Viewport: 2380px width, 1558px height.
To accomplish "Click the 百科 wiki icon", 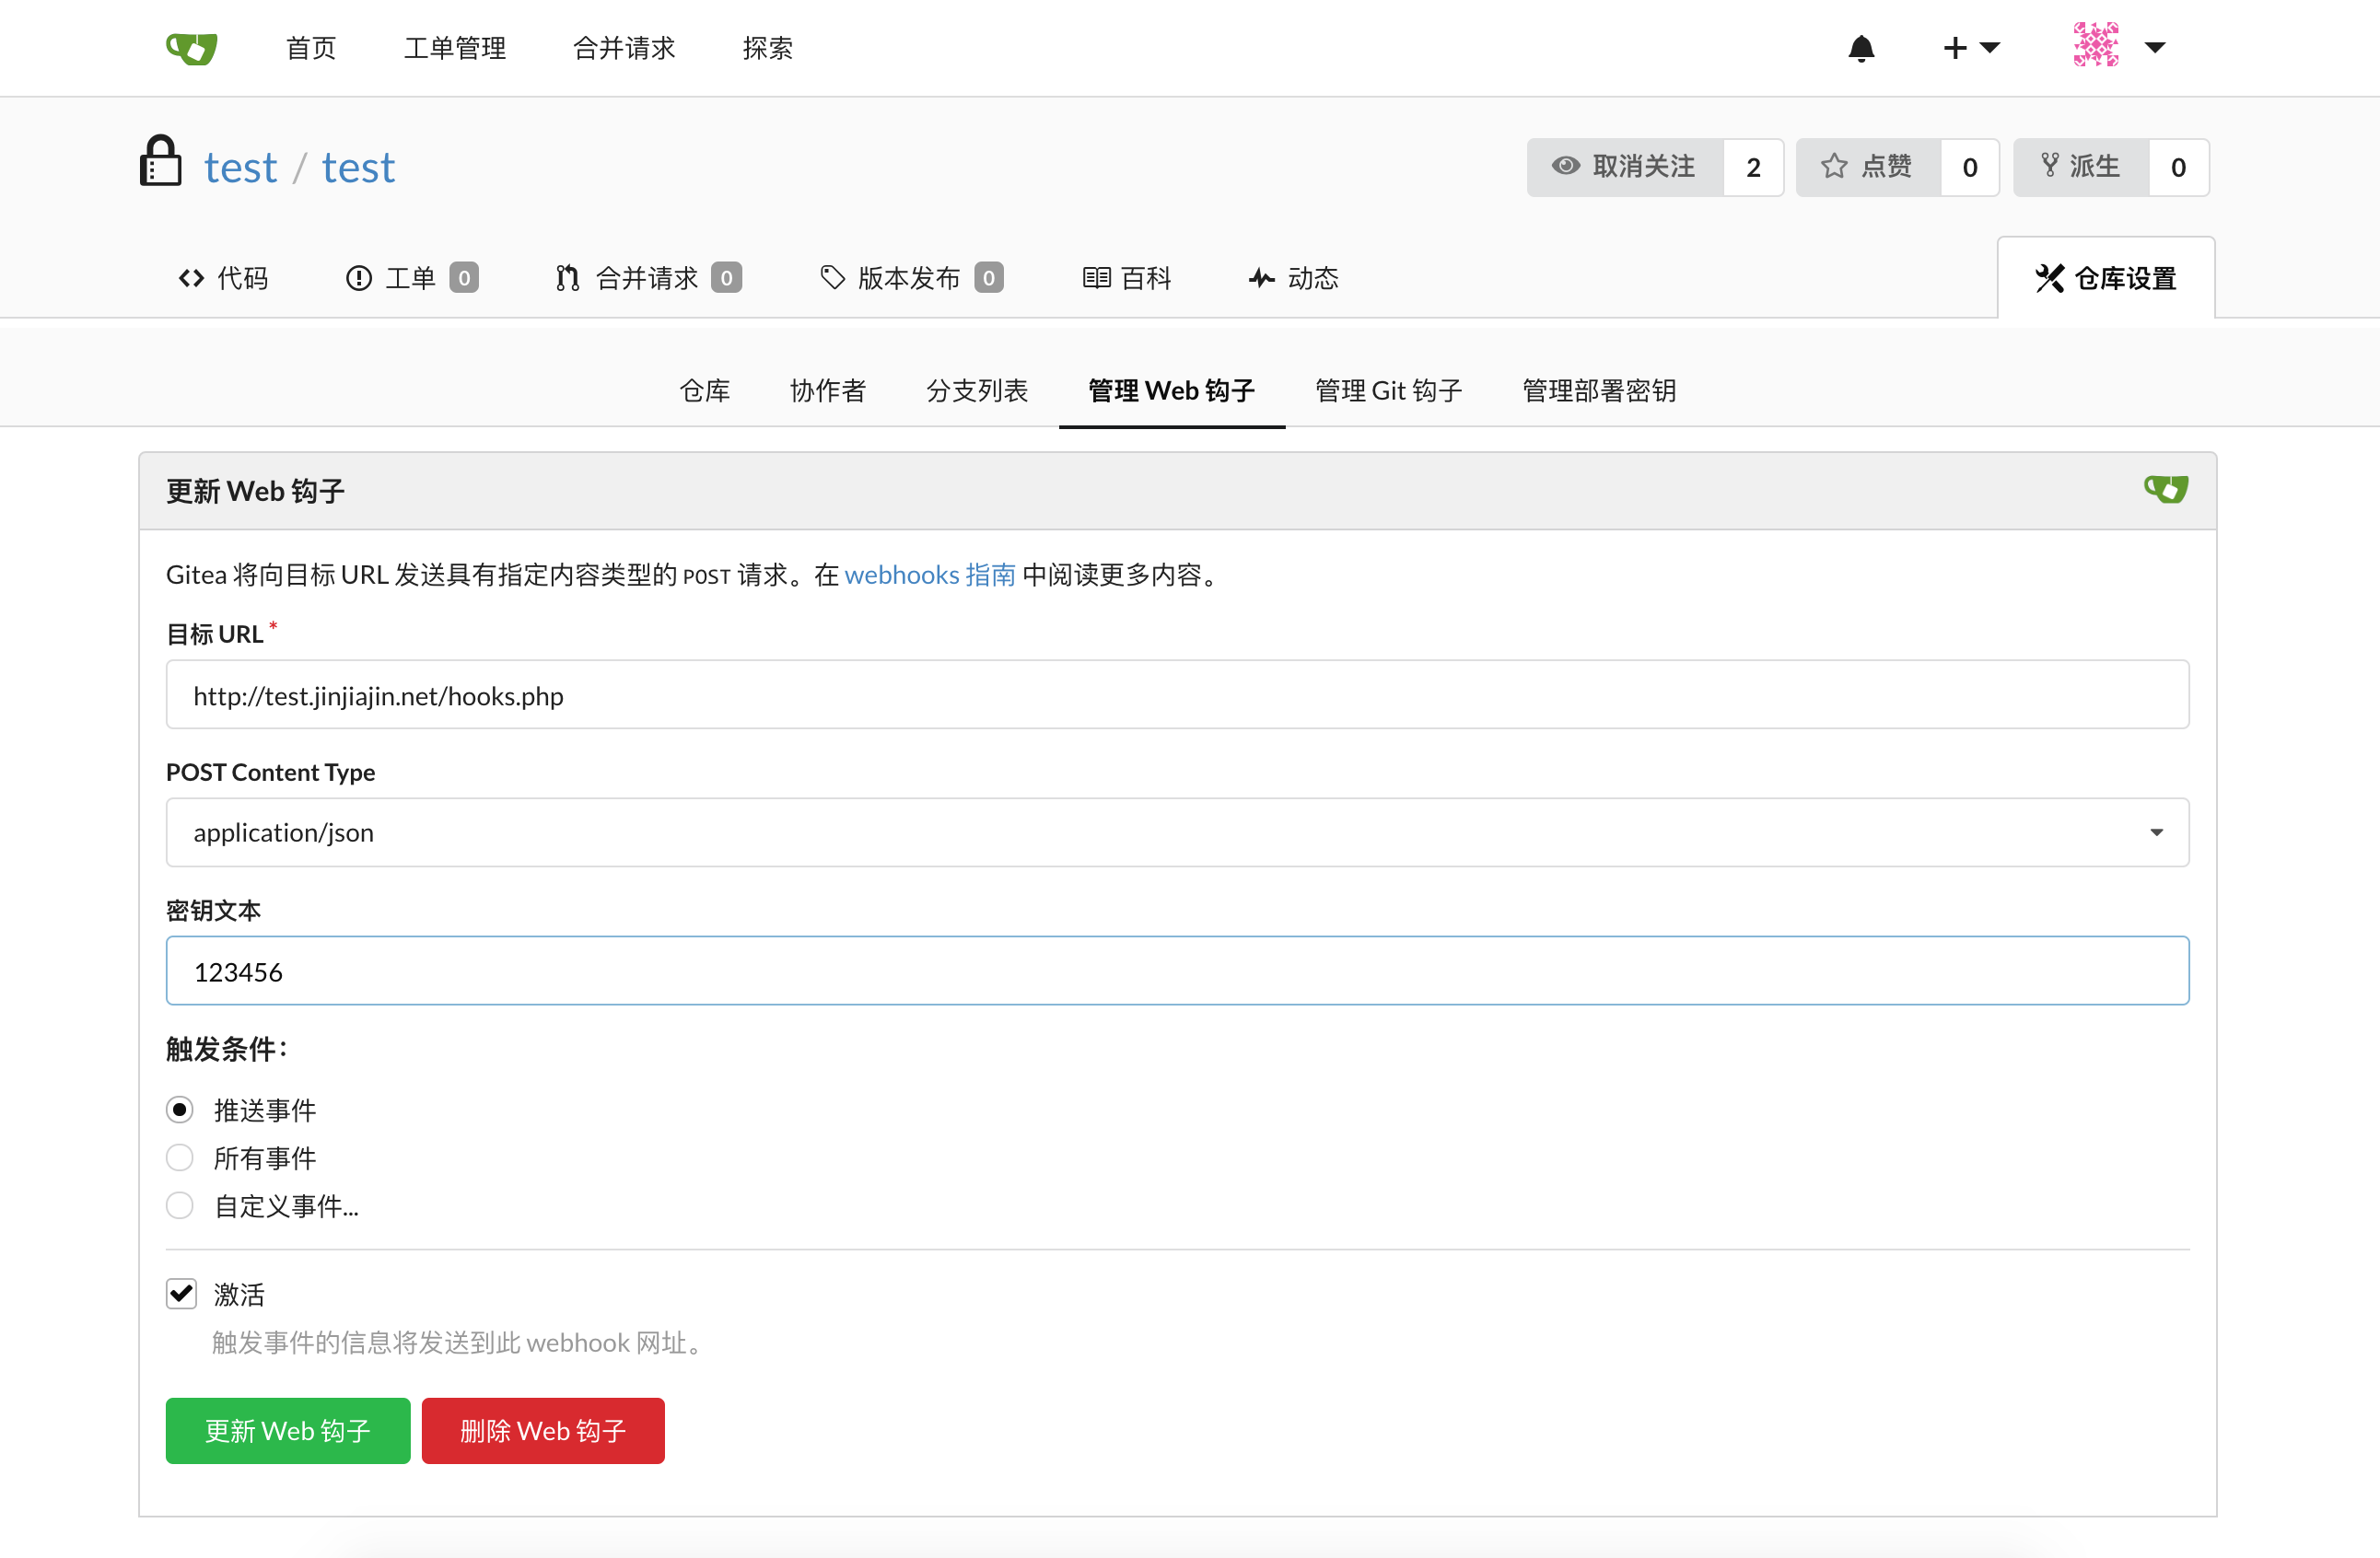I will click(x=1097, y=278).
